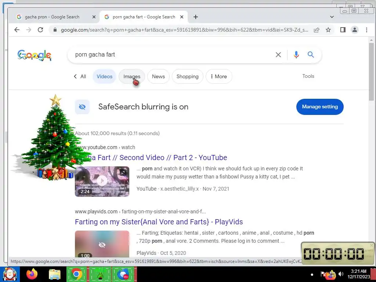Click the Chrome address bar URL

pos(185,30)
